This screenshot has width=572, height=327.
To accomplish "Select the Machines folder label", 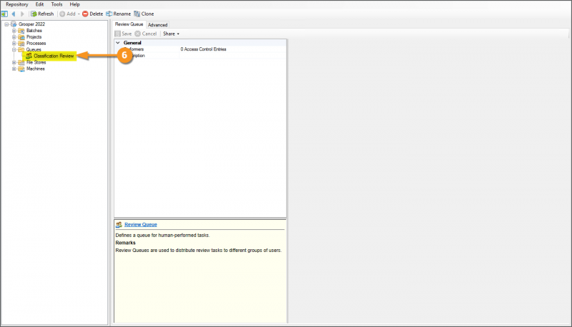I will click(35, 69).
